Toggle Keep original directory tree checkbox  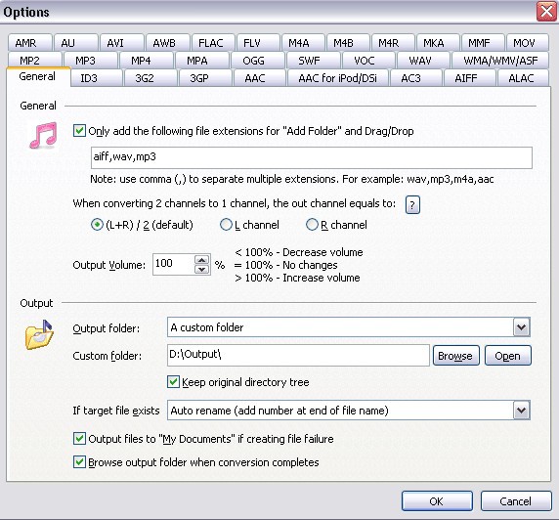pyautogui.click(x=173, y=382)
